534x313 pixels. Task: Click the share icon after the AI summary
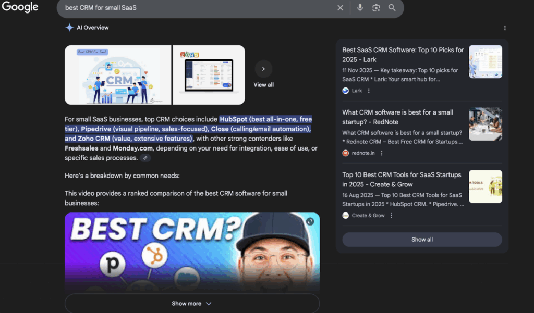(145, 157)
